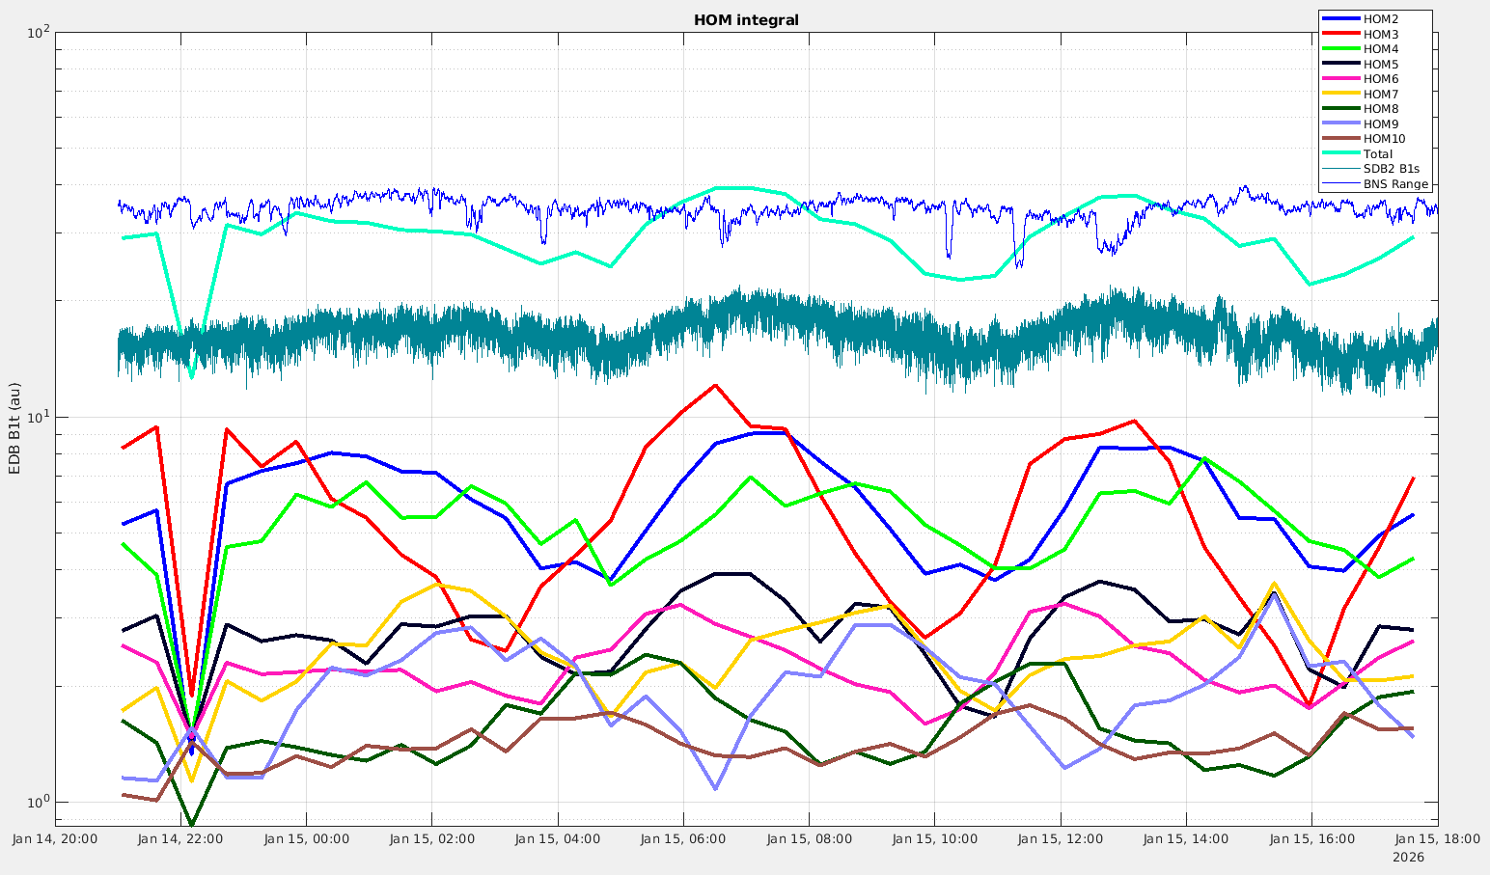Click the HOM6 magenta legend line sample
Viewport: 1490px width, 875px height.
coord(1340,79)
